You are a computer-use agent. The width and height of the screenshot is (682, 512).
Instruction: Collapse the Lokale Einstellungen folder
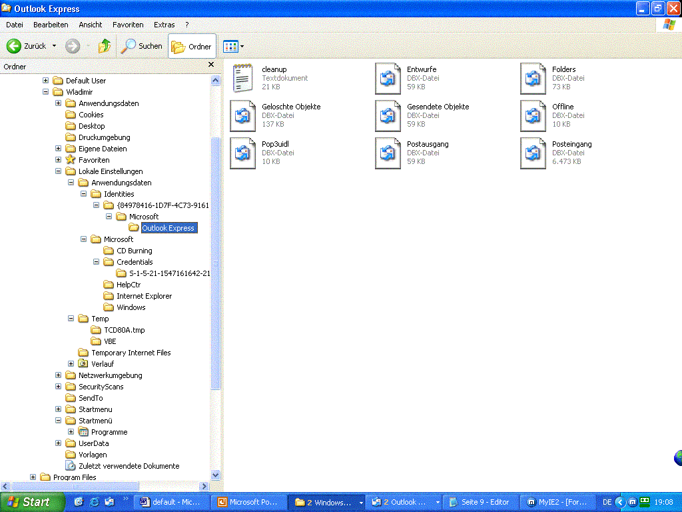(59, 171)
